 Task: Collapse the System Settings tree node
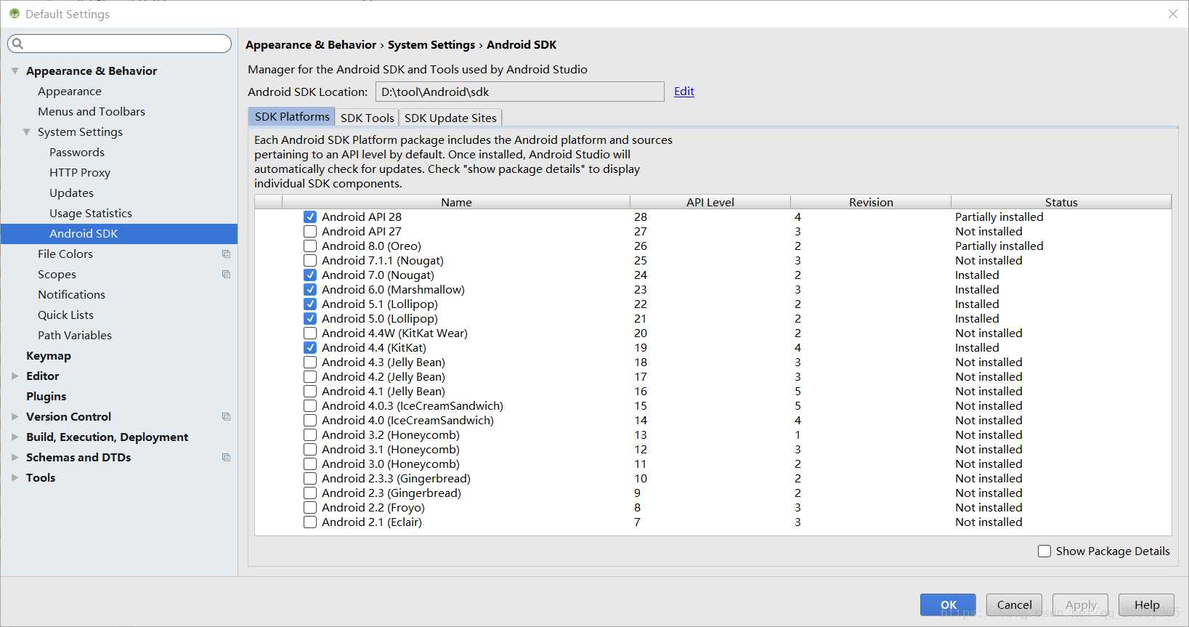[26, 132]
